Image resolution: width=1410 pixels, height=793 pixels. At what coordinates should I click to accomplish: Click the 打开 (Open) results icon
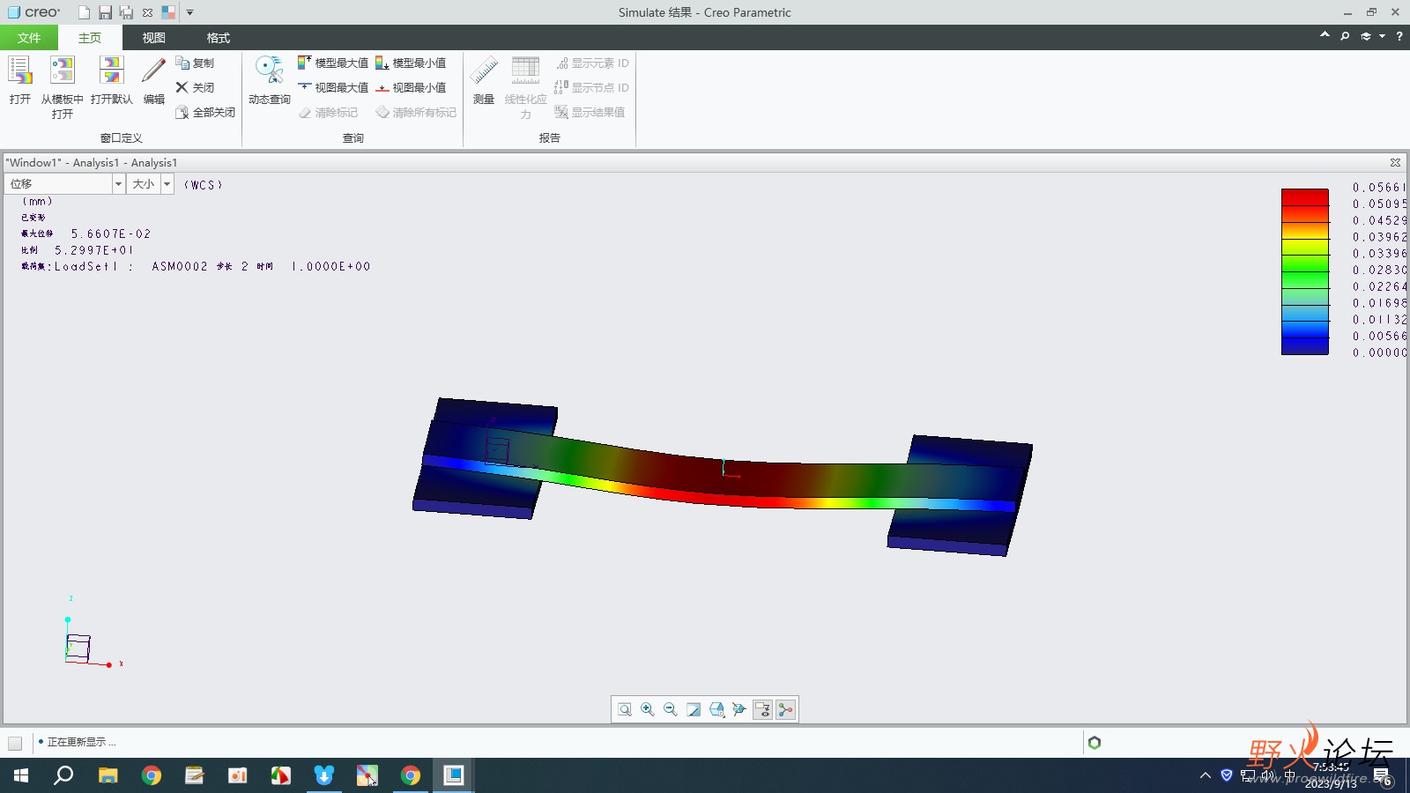[x=19, y=70]
